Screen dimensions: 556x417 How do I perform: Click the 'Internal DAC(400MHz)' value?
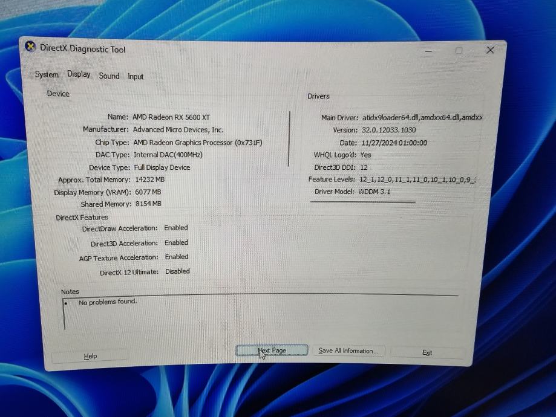[x=168, y=155]
